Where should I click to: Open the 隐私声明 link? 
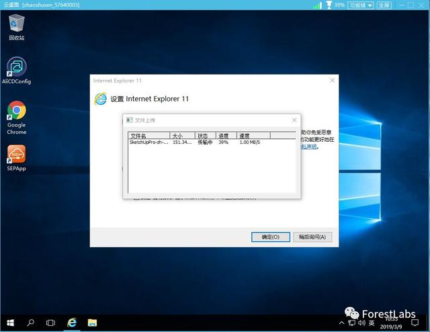[309, 147]
